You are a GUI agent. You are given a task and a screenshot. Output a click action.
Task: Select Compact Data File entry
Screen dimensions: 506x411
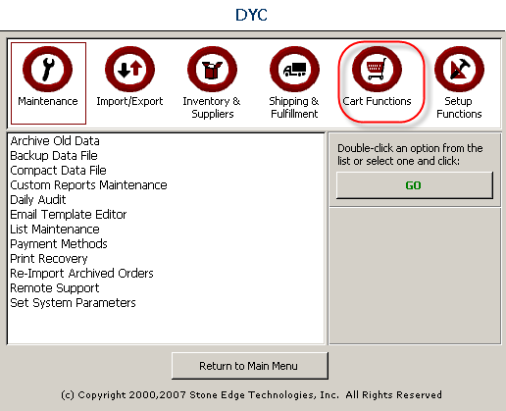tap(58, 171)
